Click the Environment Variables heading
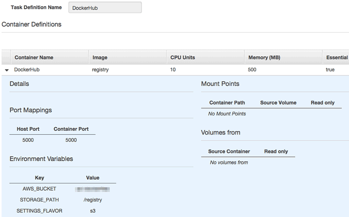This screenshot has width=349, height=217. tap(41, 159)
